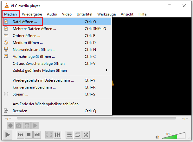Expand 'Zuletzt geöffnete Medien öffnen' submenu
The width and height of the screenshot is (193, 142).
pos(57,71)
